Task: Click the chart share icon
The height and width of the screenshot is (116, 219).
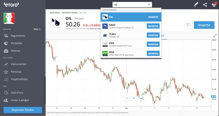Action: tap(142, 98)
